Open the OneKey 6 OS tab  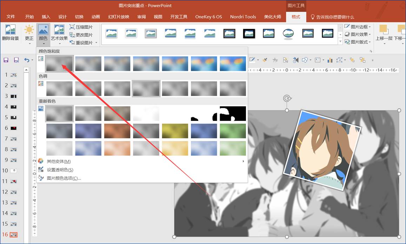[x=208, y=17]
